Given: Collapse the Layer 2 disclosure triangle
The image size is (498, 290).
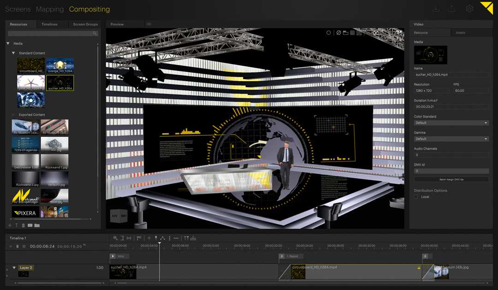Looking at the screenshot, I should pyautogui.click(x=14, y=267).
